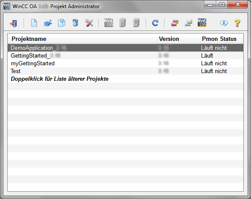
Task: Click the first traffic light icon
Action: [122, 23]
